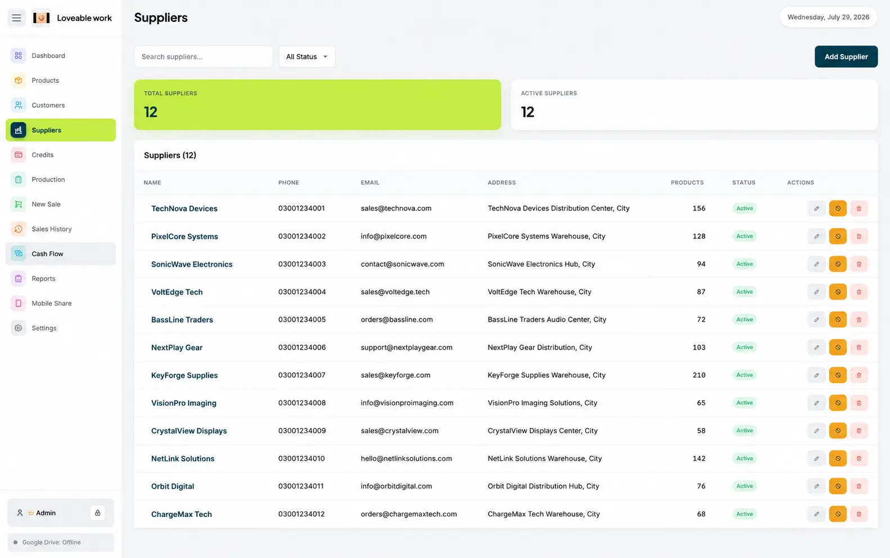Toggle the hamburger sidebar menu
This screenshot has width=890, height=558.
17,18
